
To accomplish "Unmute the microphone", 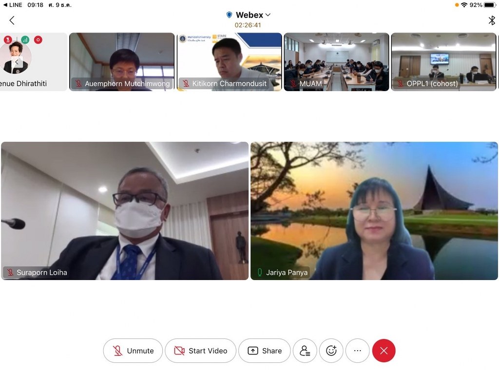I will coord(133,351).
